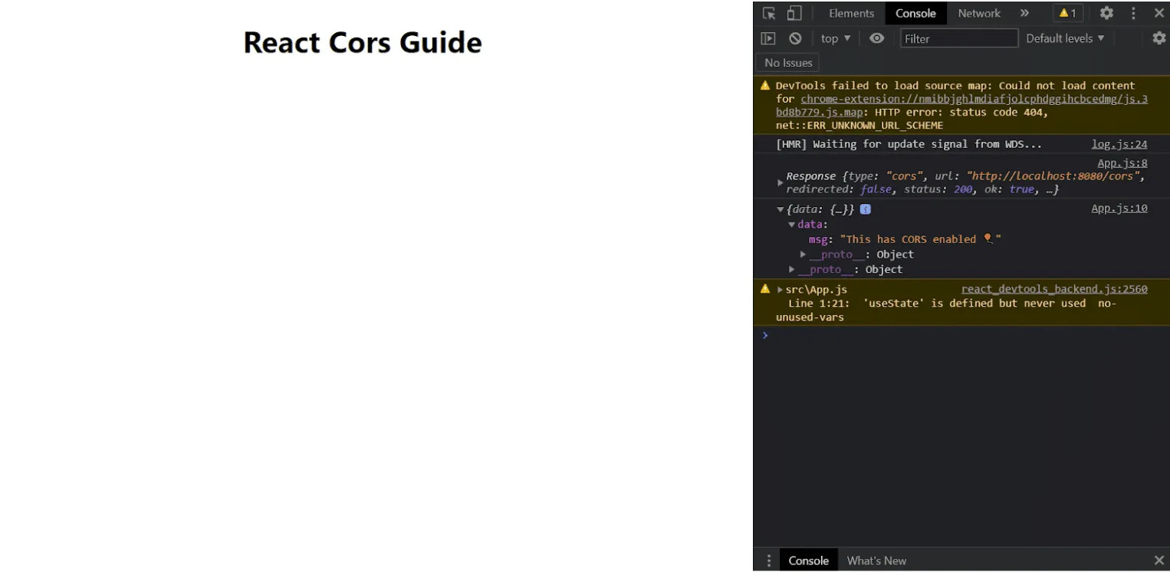The height and width of the screenshot is (572, 1170).
Task: Toggle the device toolbar icon
Action: coord(794,13)
